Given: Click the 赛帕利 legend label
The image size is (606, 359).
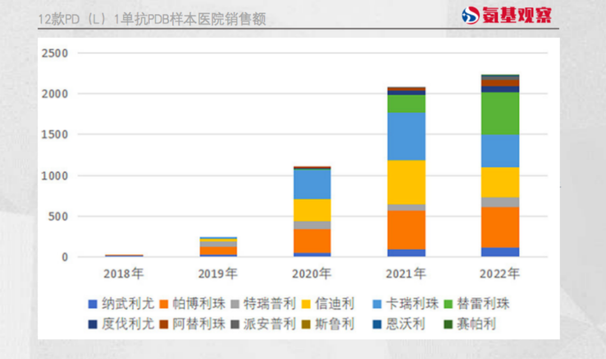Looking at the screenshot, I should point(476,324).
